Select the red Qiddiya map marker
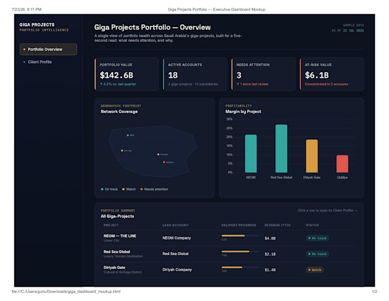 (164, 162)
